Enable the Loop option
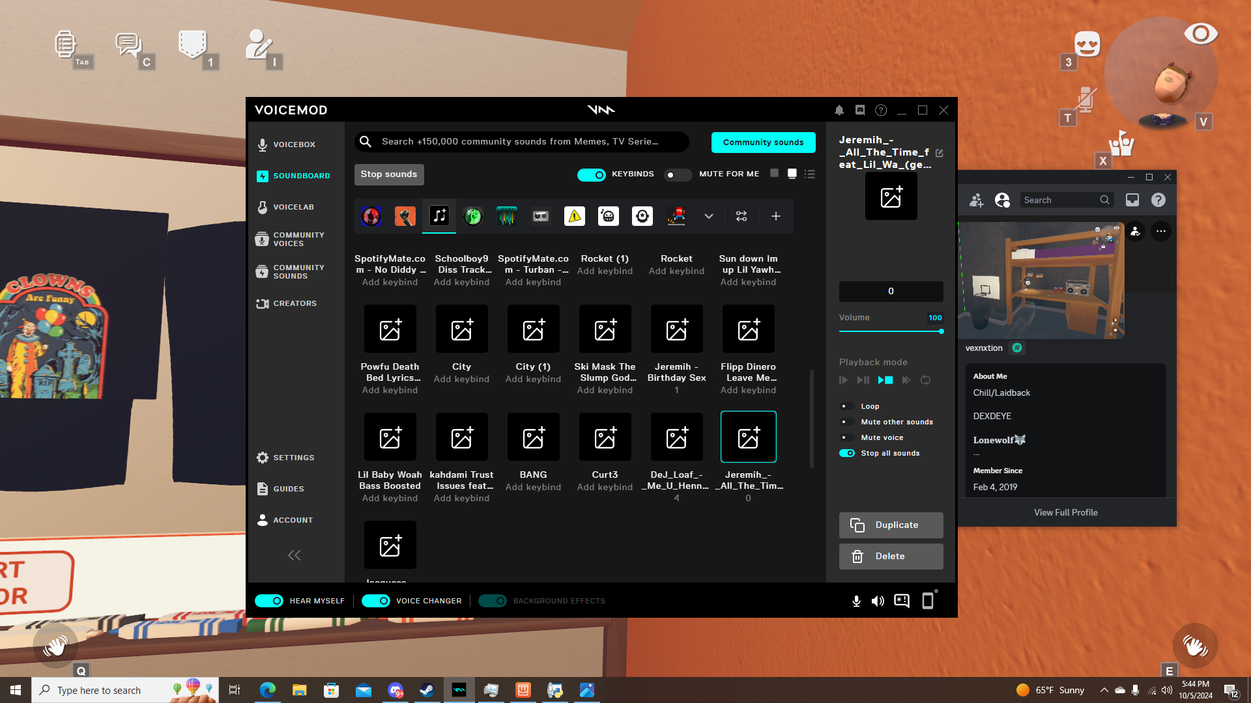 point(847,406)
